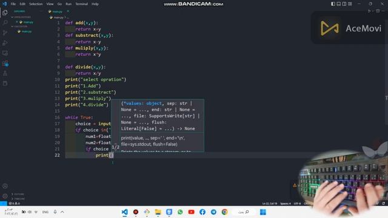Toggle bottom panel layout icon

pyautogui.click(x=338, y=4)
